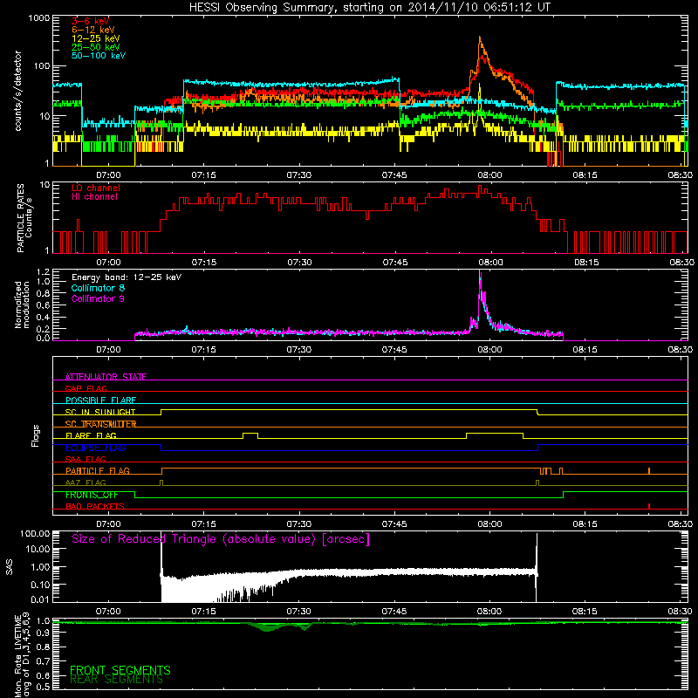This screenshot has width=698, height=698.
Task: Pick the cyan 50-100 keV legend label
Action: pyautogui.click(x=99, y=56)
